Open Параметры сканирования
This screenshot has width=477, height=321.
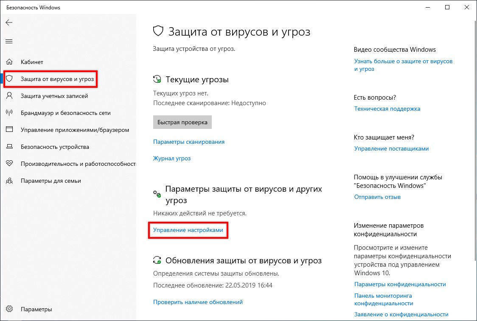188,142
